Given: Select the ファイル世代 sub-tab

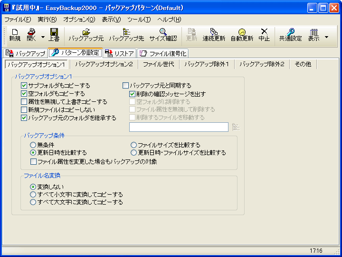Looking at the screenshot, I should pyautogui.click(x=159, y=64).
